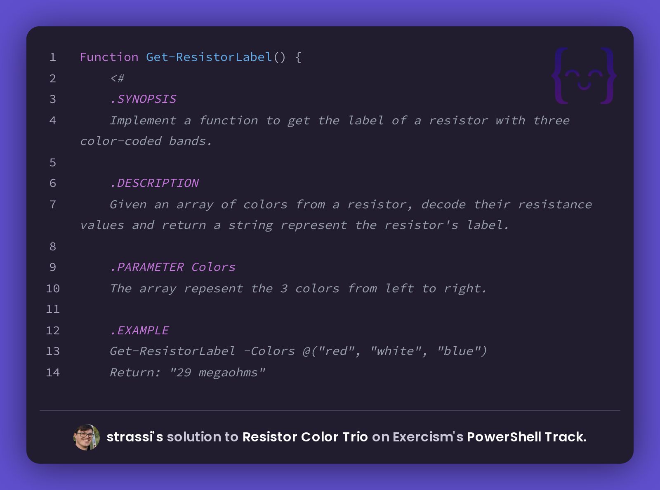Screen dimensions: 660x490
Task: Click the comment opener on line 2
Action: [117, 78]
